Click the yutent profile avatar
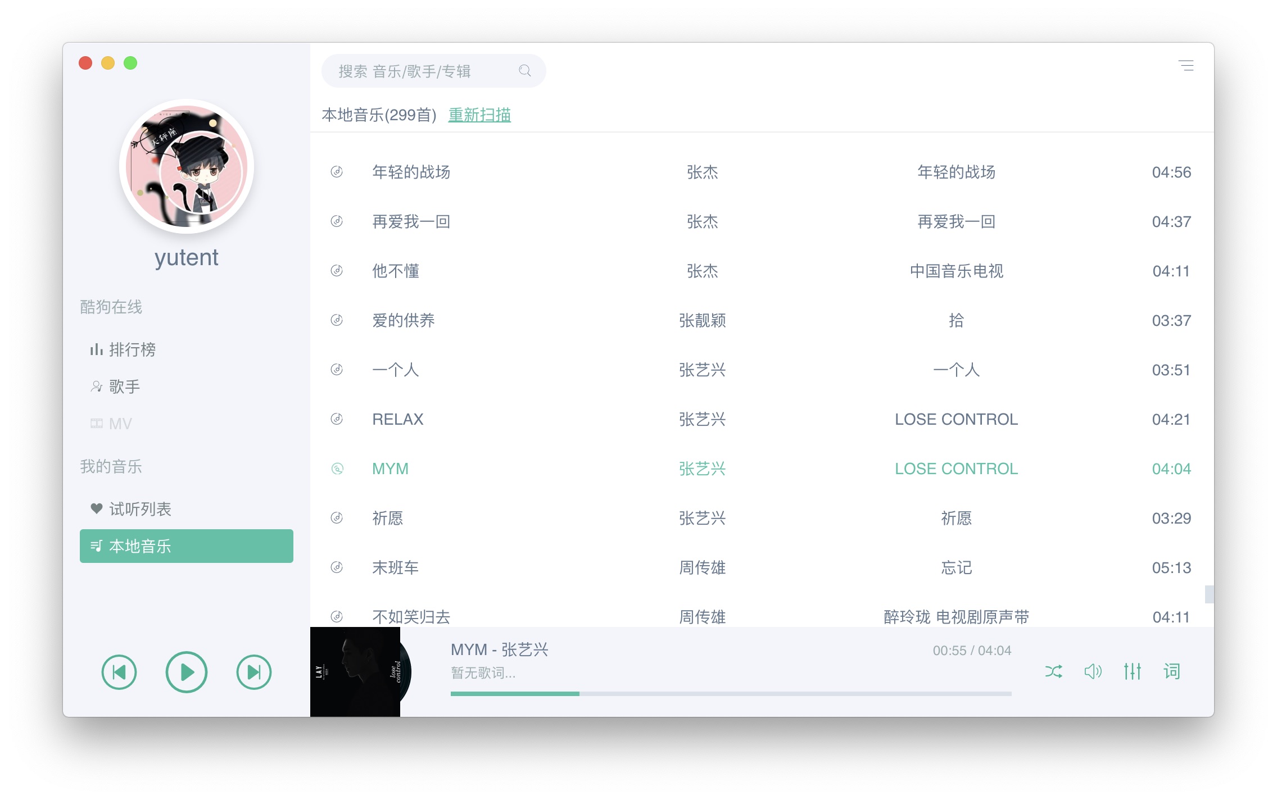 [x=187, y=166]
